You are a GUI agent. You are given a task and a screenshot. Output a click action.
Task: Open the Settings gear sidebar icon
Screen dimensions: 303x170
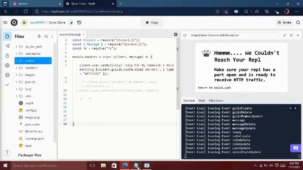pos(8,65)
